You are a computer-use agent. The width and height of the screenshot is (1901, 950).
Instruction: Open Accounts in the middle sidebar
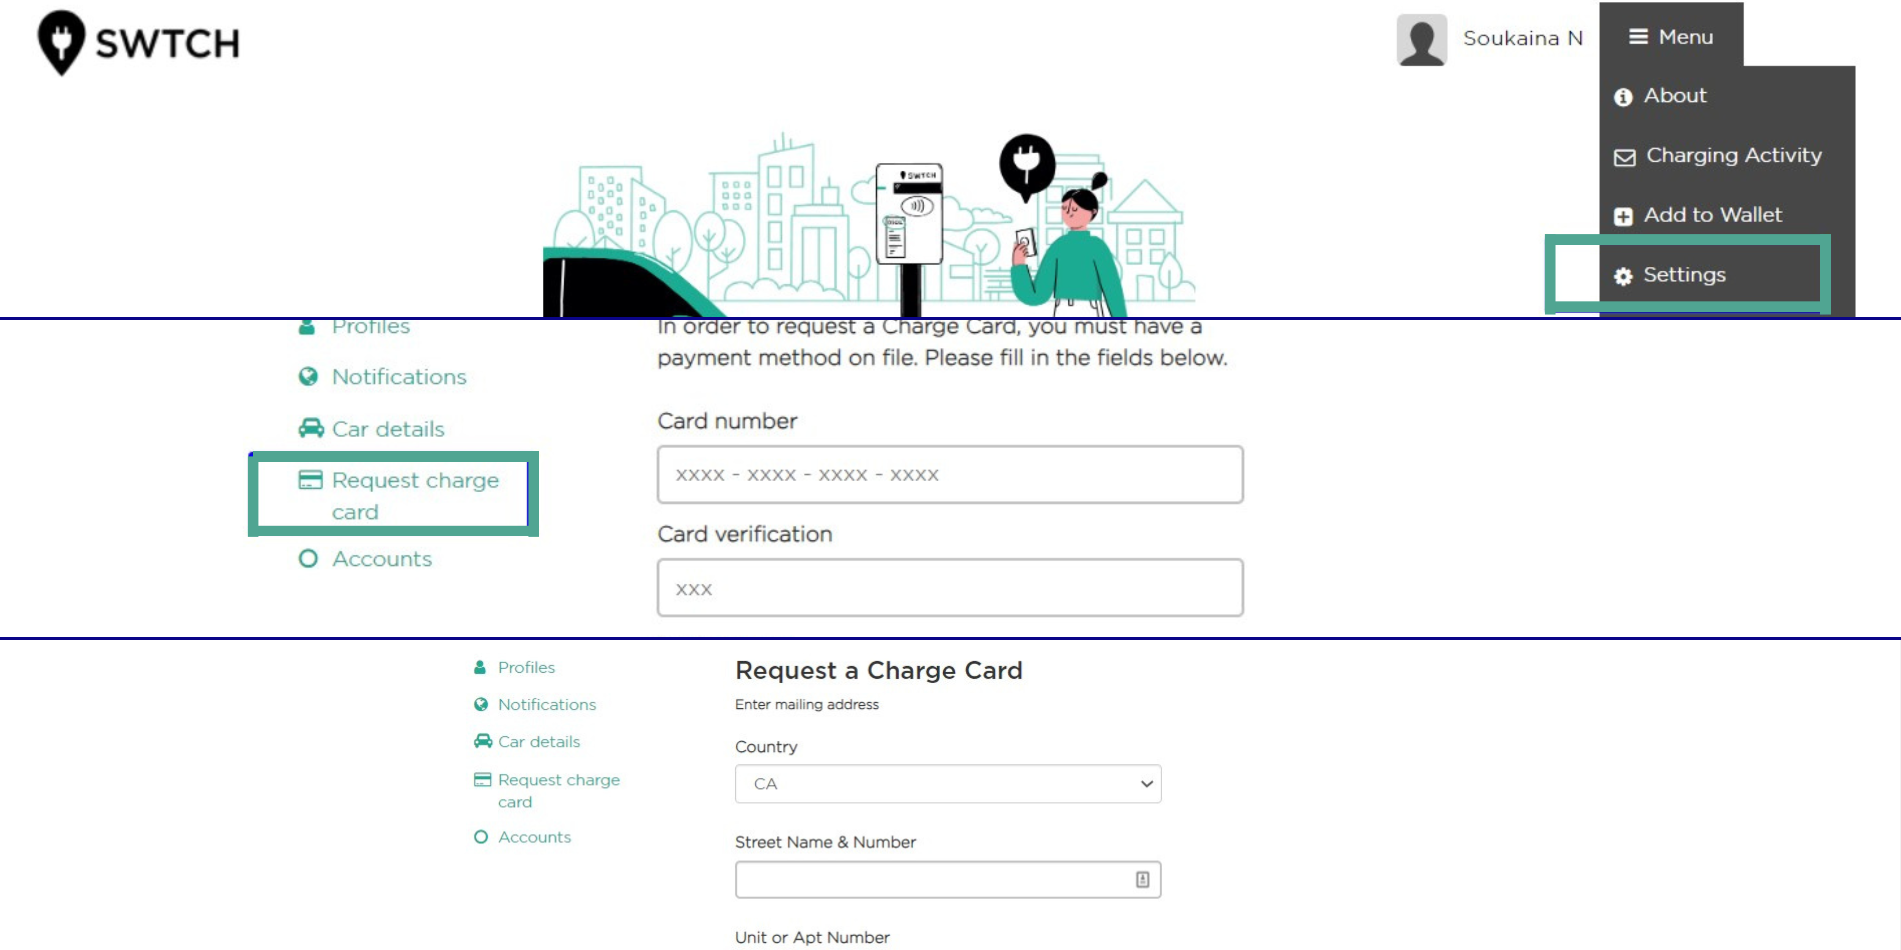tap(382, 559)
